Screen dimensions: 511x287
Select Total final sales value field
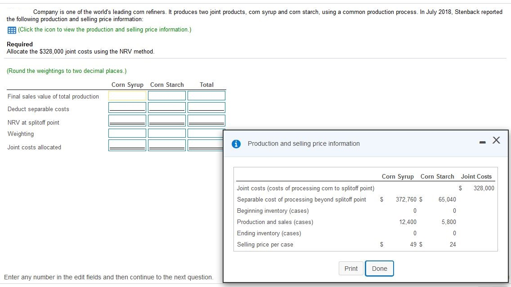click(206, 95)
